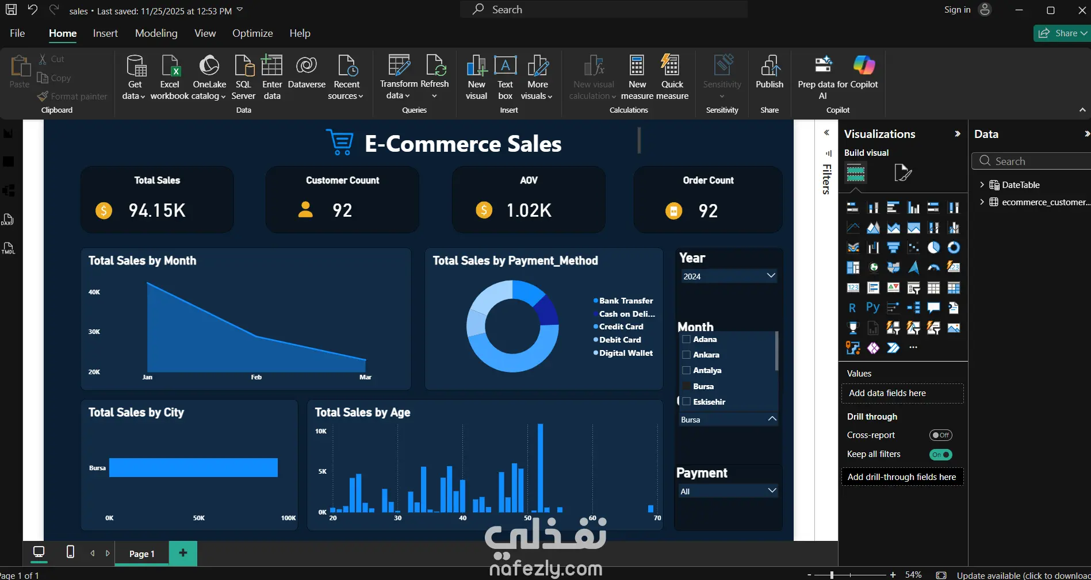1091x580 pixels.
Task: Open the Help tab
Action: coord(300,33)
